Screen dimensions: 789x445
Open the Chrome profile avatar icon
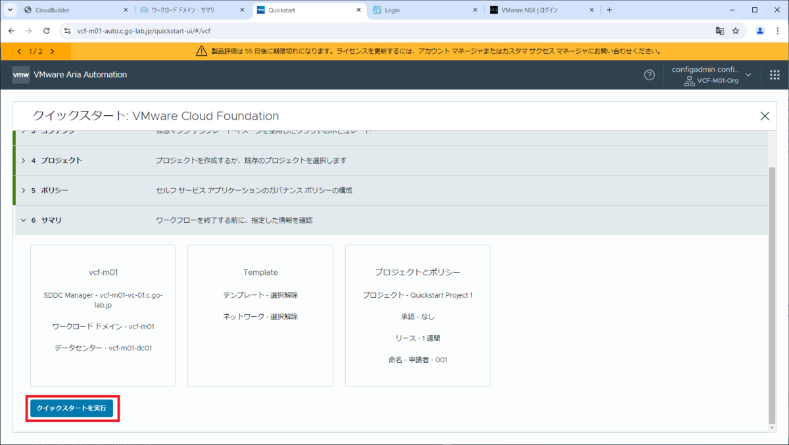point(760,31)
